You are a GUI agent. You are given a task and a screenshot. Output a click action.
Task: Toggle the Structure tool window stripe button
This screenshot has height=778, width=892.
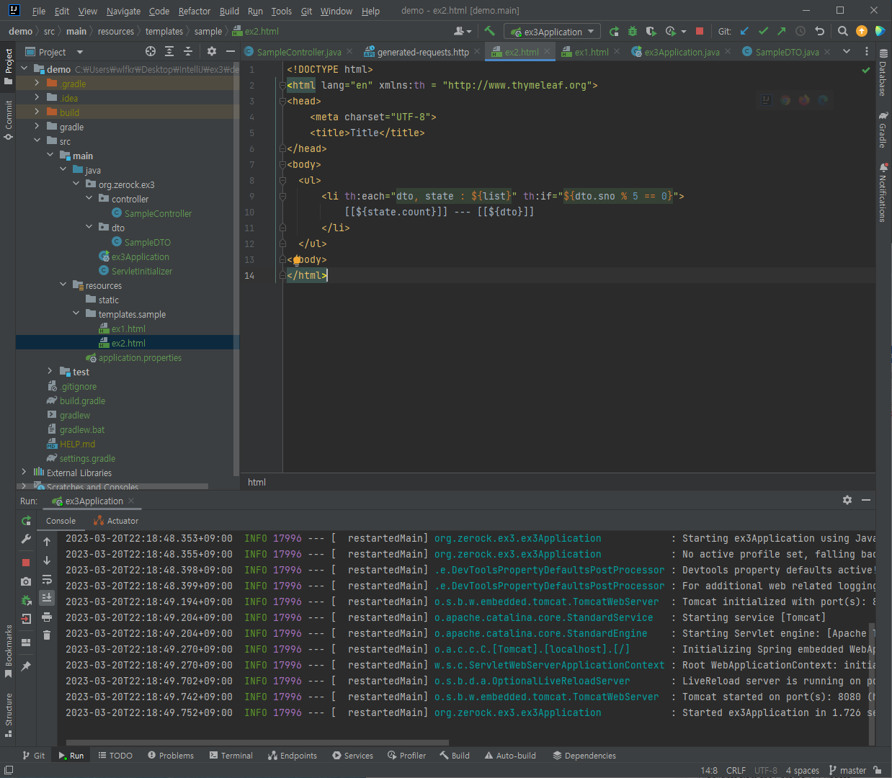click(8, 715)
